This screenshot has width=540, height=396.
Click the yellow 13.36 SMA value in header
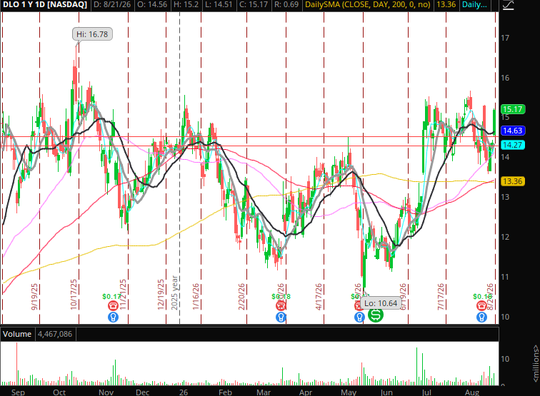tap(446, 5)
